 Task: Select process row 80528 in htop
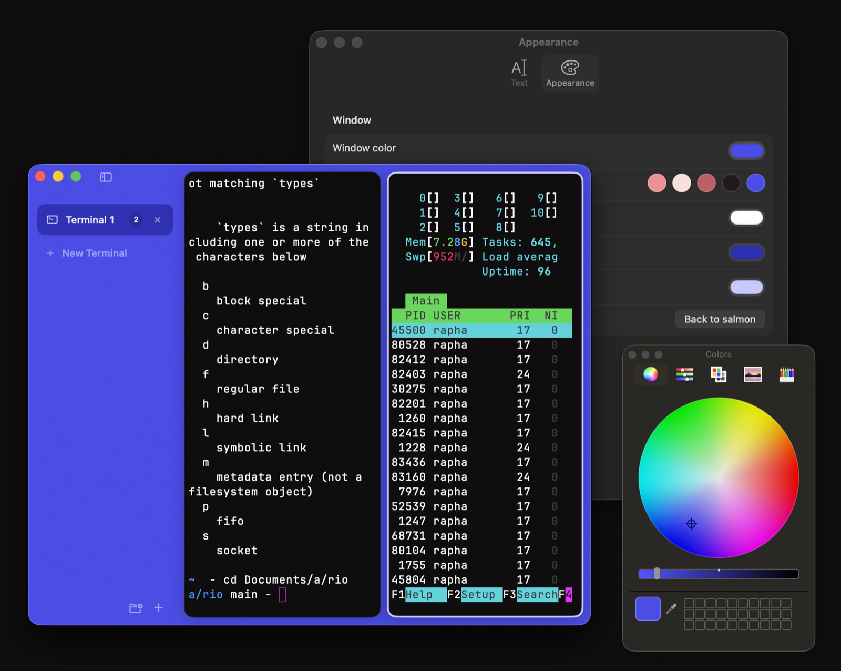coord(482,345)
